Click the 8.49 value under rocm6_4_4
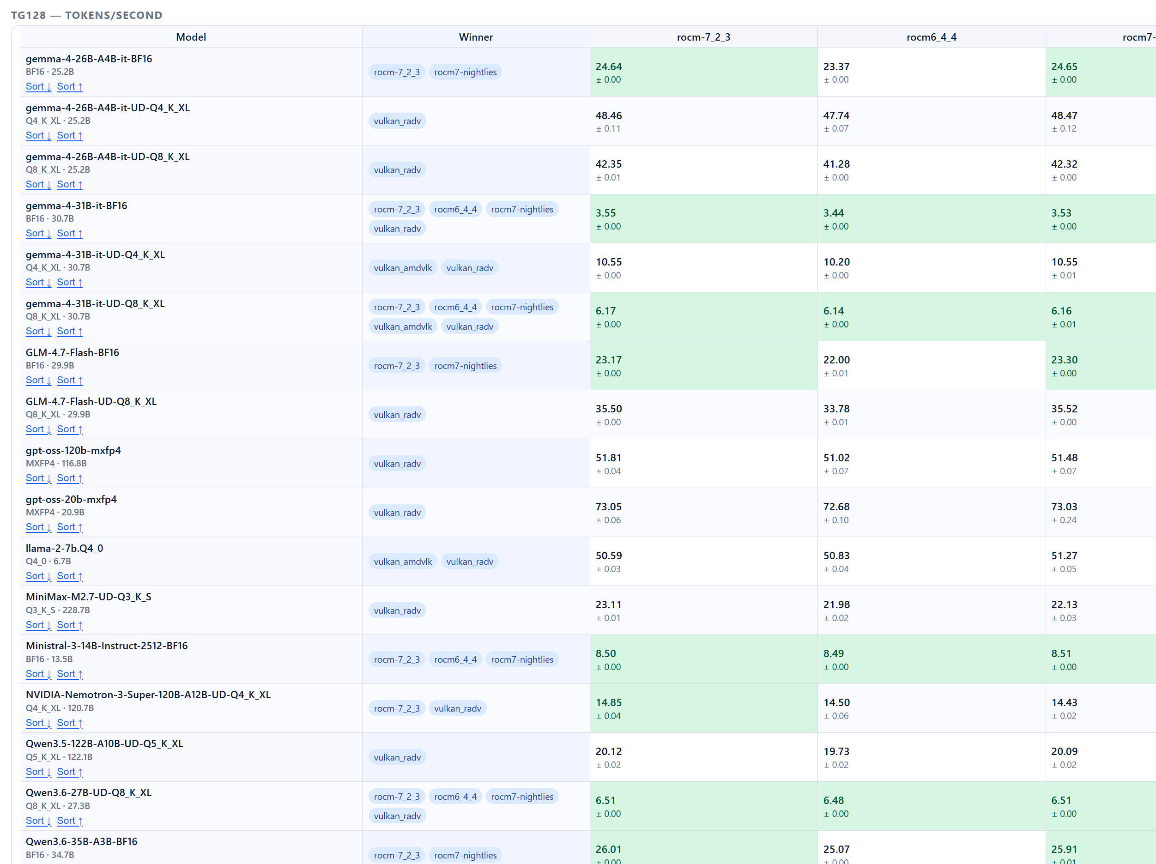This screenshot has width=1156, height=864. (834, 654)
